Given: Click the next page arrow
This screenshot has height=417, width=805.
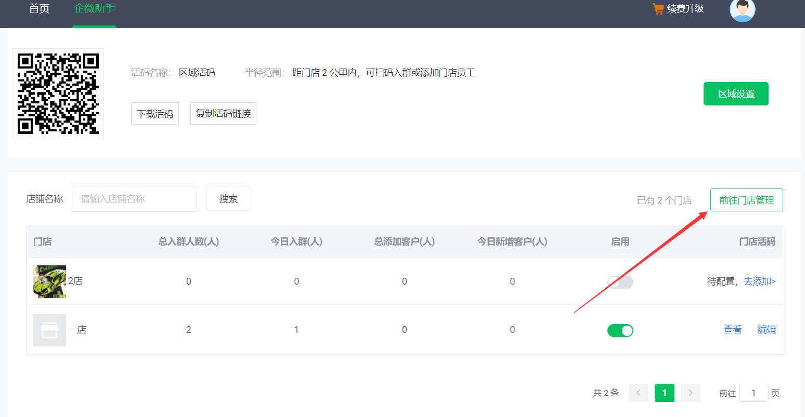Looking at the screenshot, I should 691,393.
